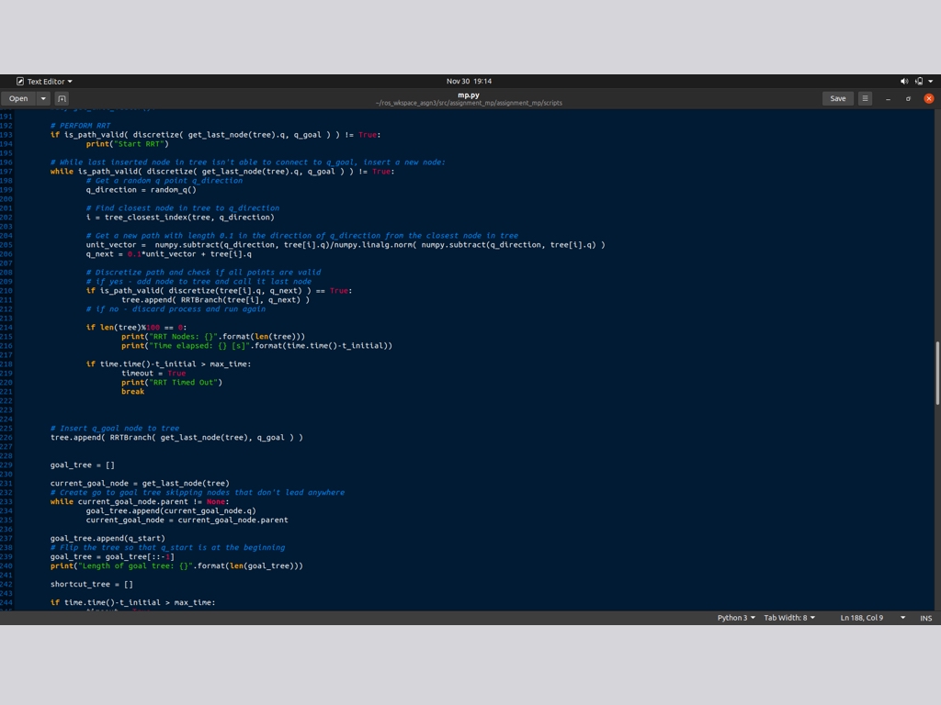Open the Tab Width: 8 dropdown
Image resolution: width=941 pixels, height=705 pixels.
789,618
